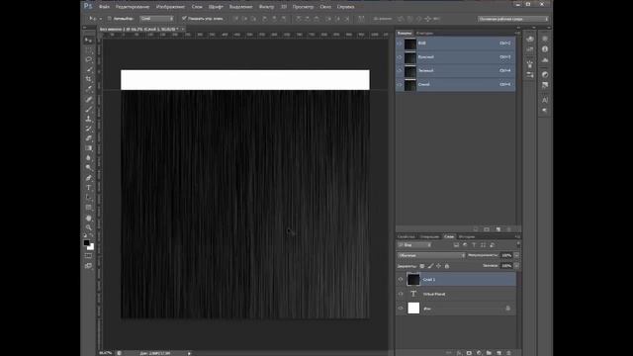633x356 pixels.
Task: Switch to the История tab
Action: click(x=467, y=236)
